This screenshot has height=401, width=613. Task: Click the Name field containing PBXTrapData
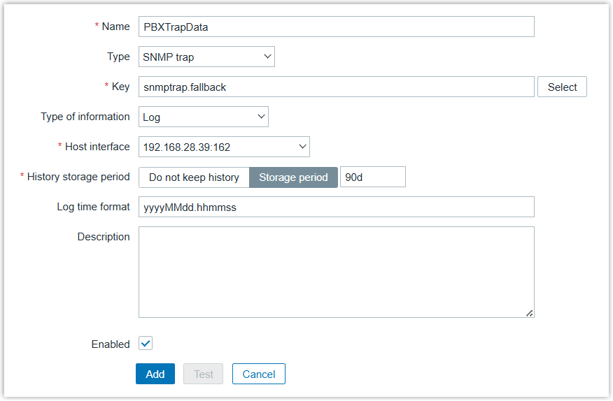coord(336,27)
